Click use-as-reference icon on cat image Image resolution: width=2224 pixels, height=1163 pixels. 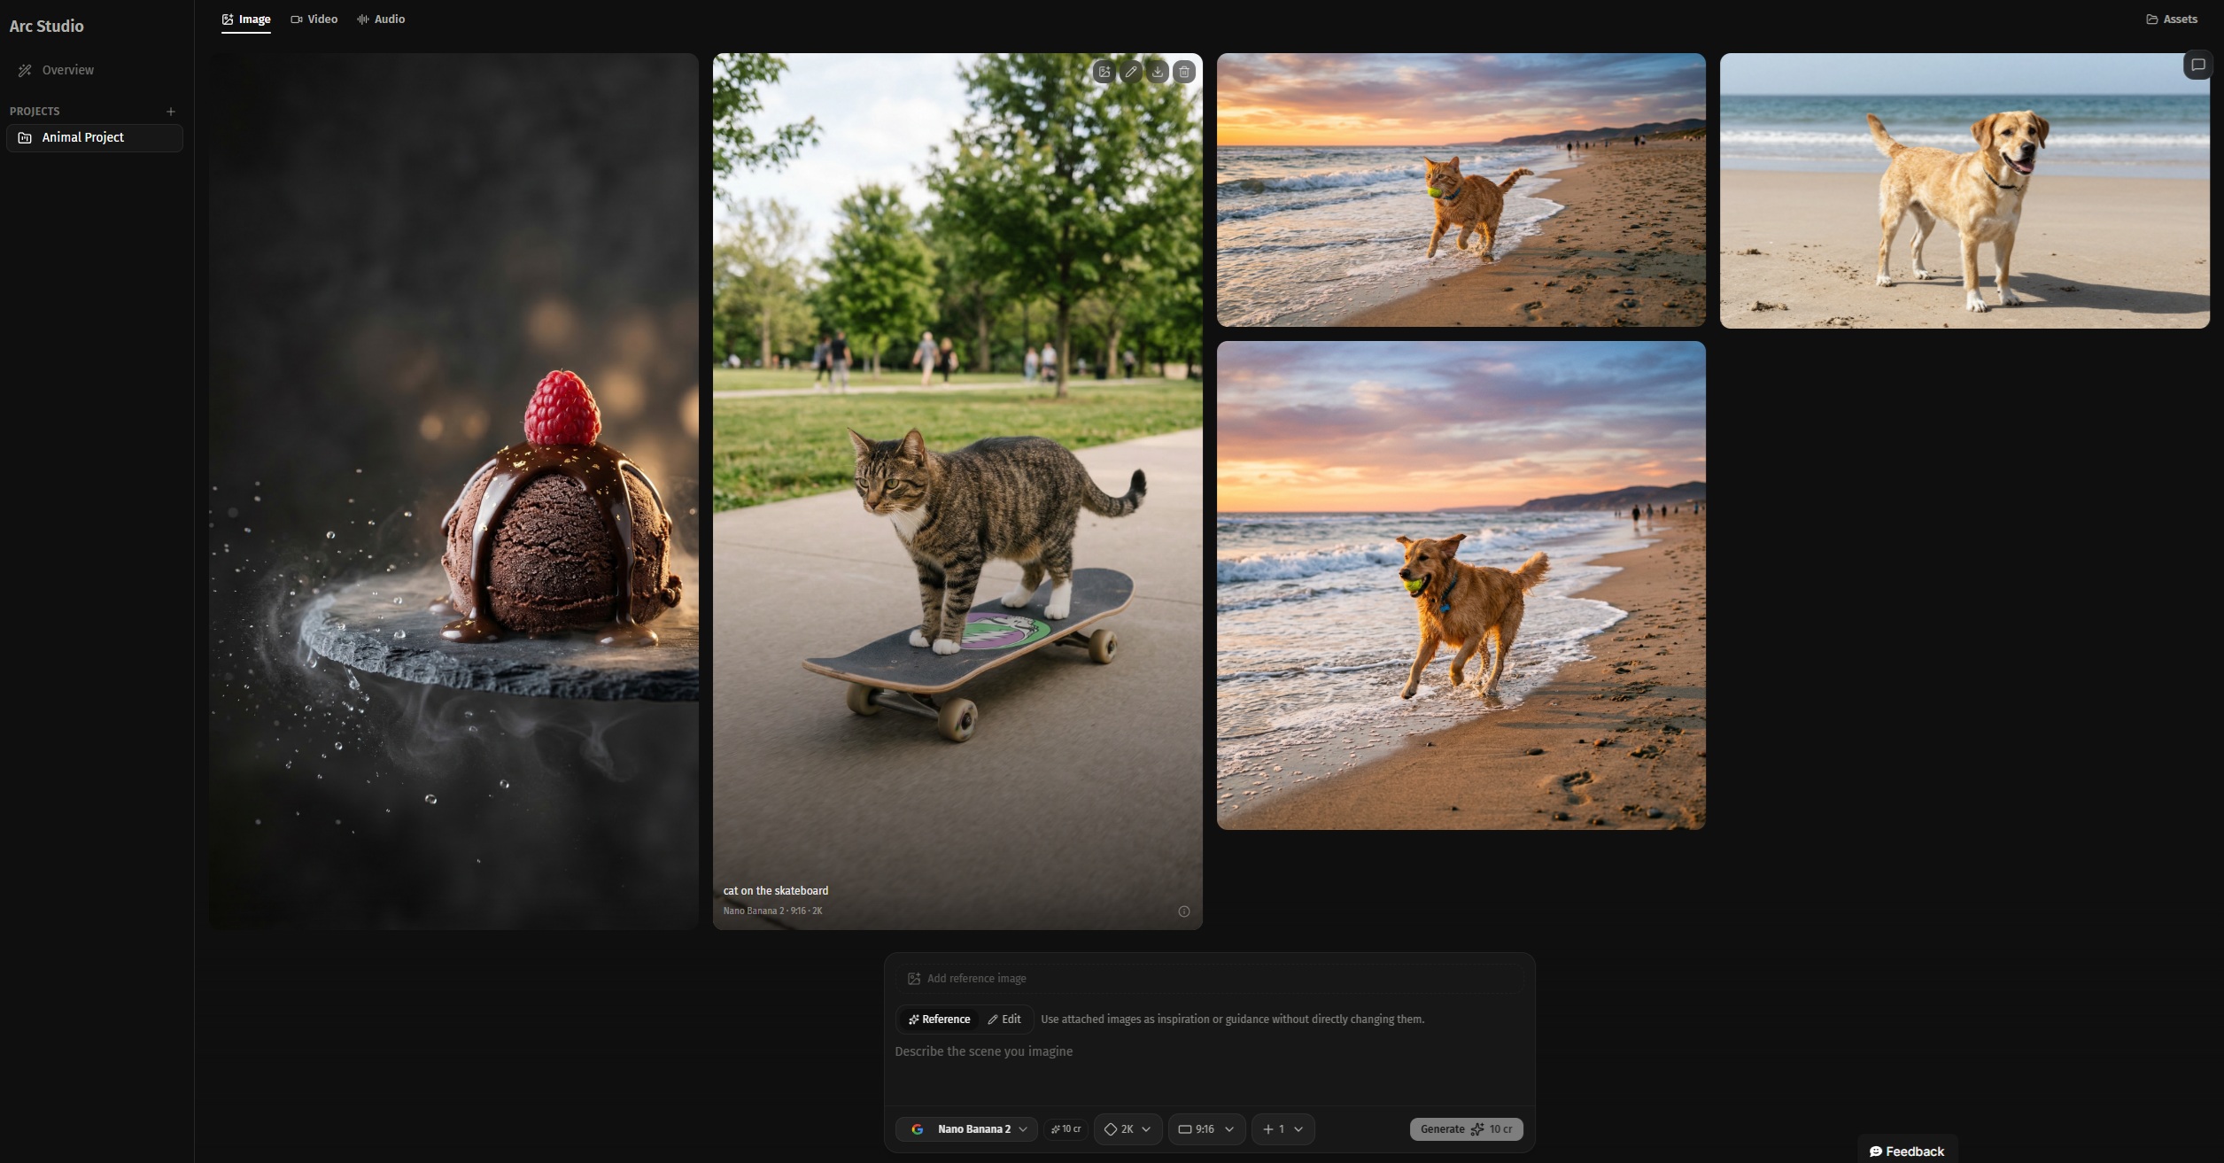tap(1104, 72)
